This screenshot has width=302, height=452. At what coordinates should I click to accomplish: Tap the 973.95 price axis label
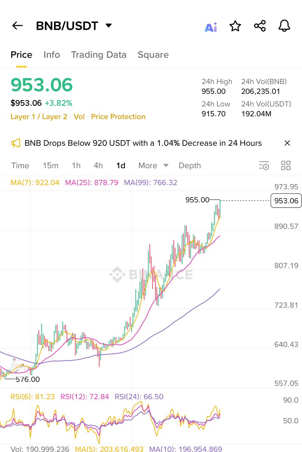coord(287,187)
